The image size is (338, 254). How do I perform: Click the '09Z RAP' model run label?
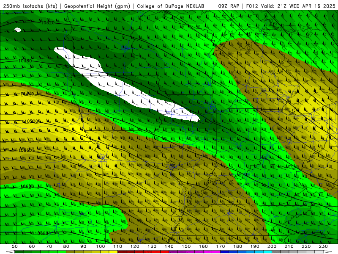(229, 6)
